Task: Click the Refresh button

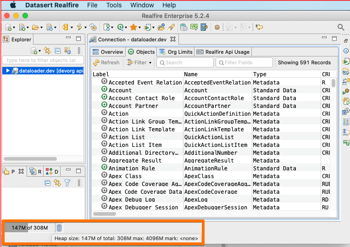Action: [x=106, y=62]
